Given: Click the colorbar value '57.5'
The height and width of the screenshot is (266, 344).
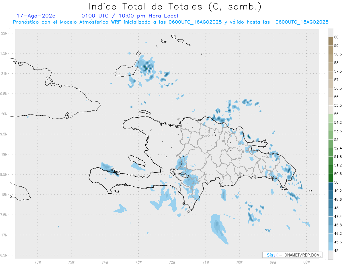Looking at the screenshot, I should (x=338, y=71).
